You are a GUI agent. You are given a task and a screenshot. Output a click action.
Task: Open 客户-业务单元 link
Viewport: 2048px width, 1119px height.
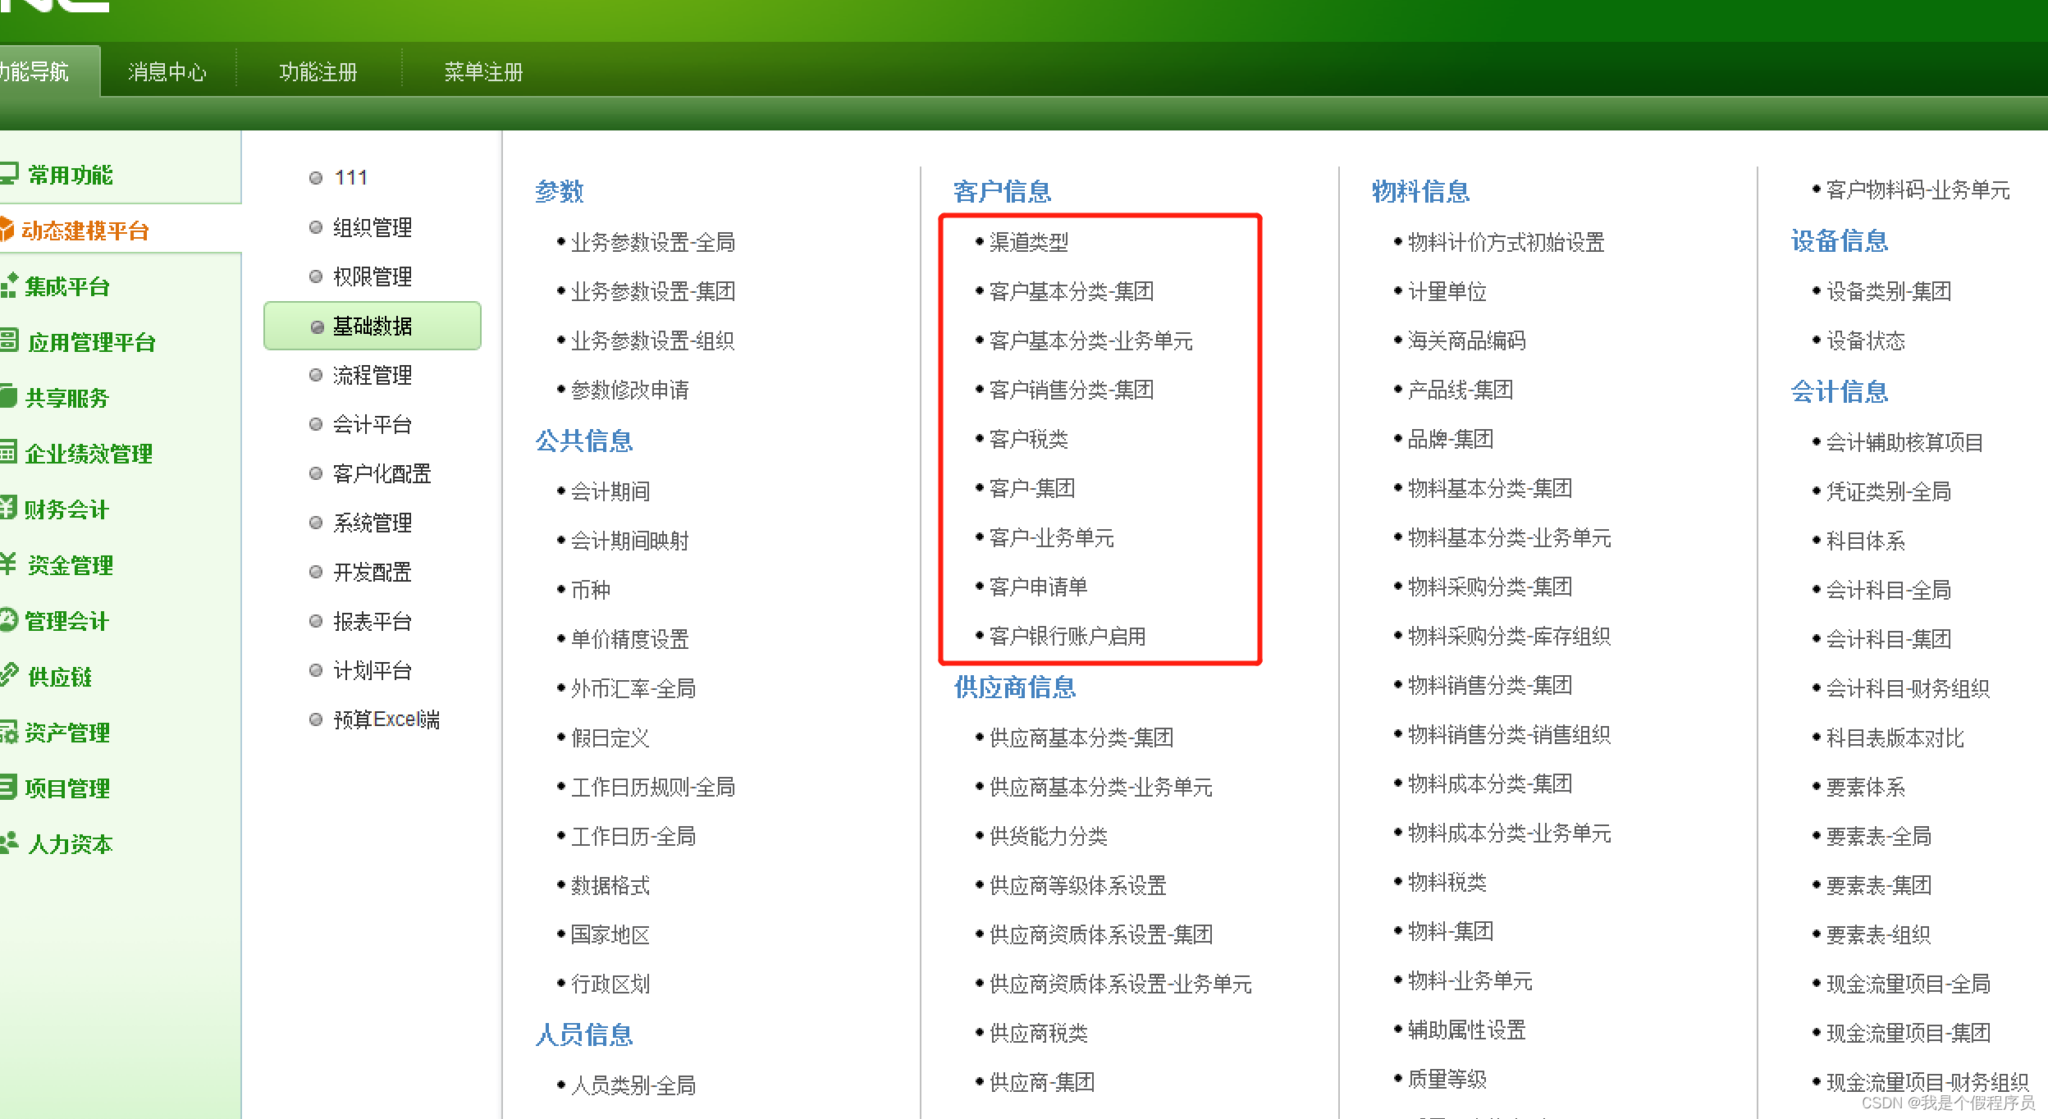(x=1052, y=537)
